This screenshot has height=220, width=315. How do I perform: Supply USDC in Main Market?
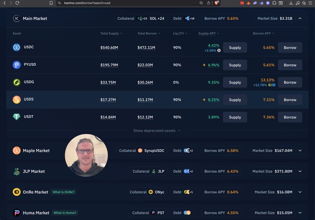tap(235, 47)
